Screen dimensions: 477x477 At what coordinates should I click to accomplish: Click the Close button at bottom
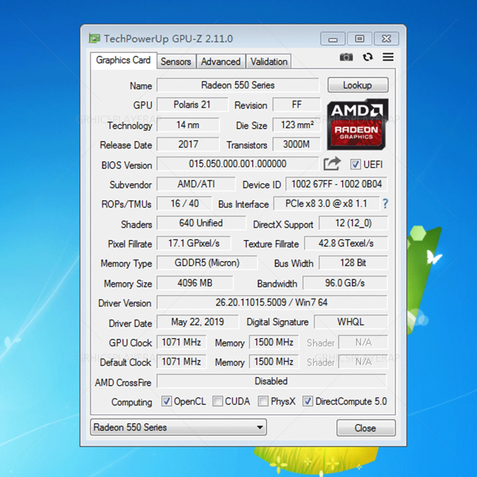point(366,428)
